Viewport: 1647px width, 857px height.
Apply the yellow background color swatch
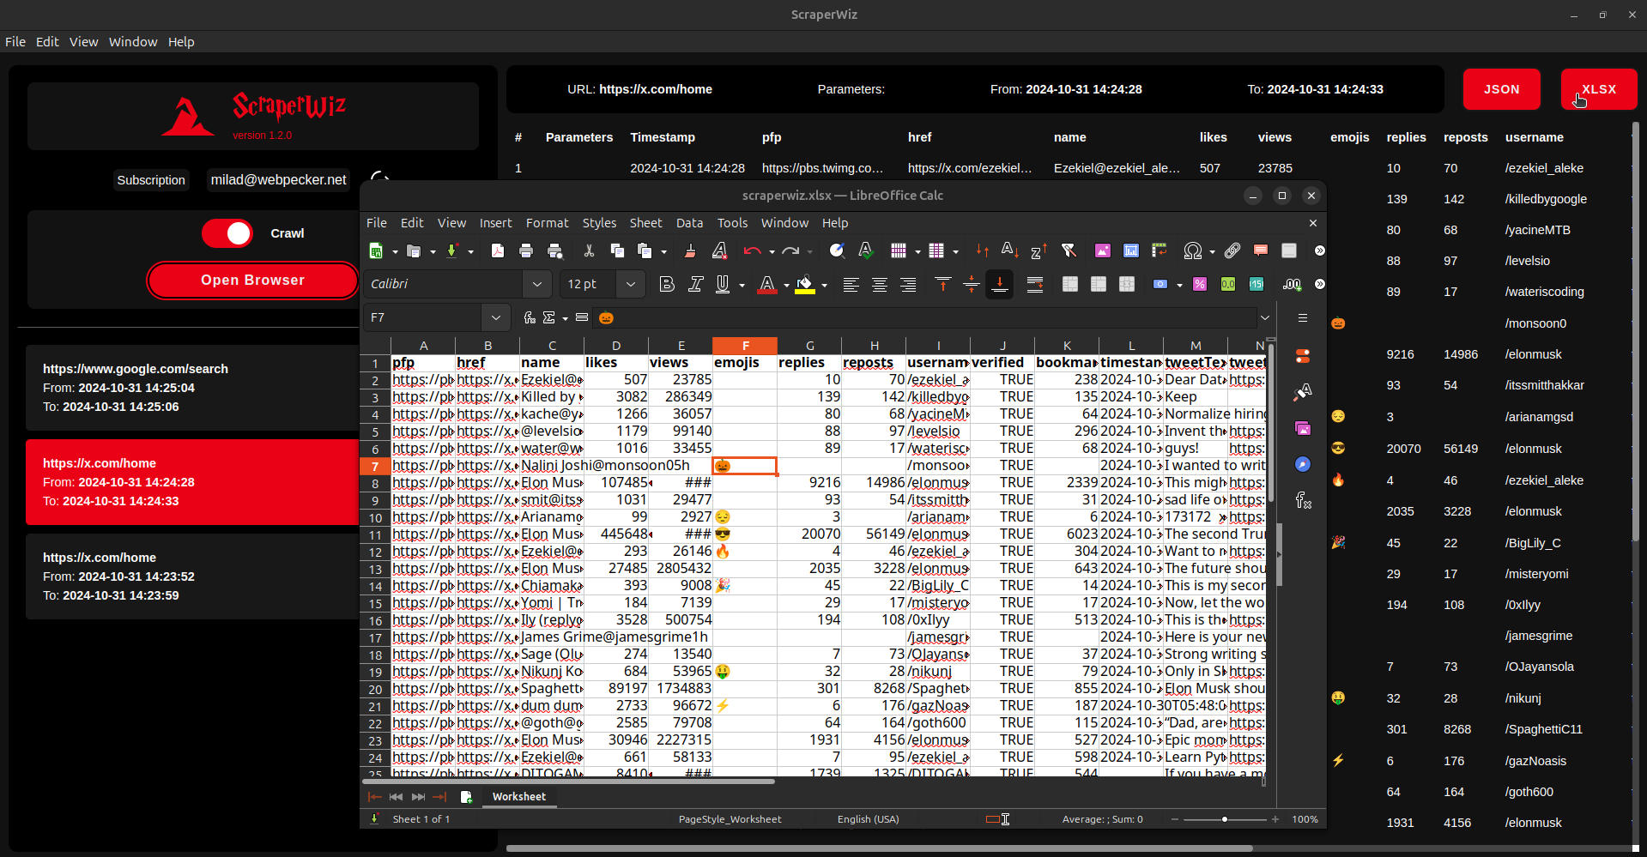coord(805,284)
